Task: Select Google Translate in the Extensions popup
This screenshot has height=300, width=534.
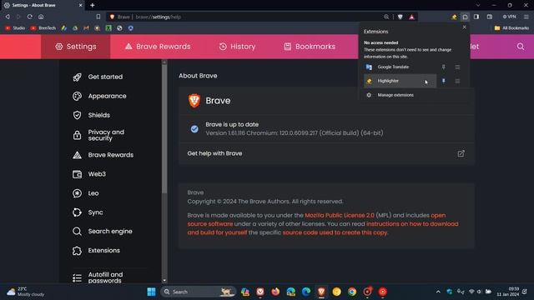Action: click(x=400, y=67)
